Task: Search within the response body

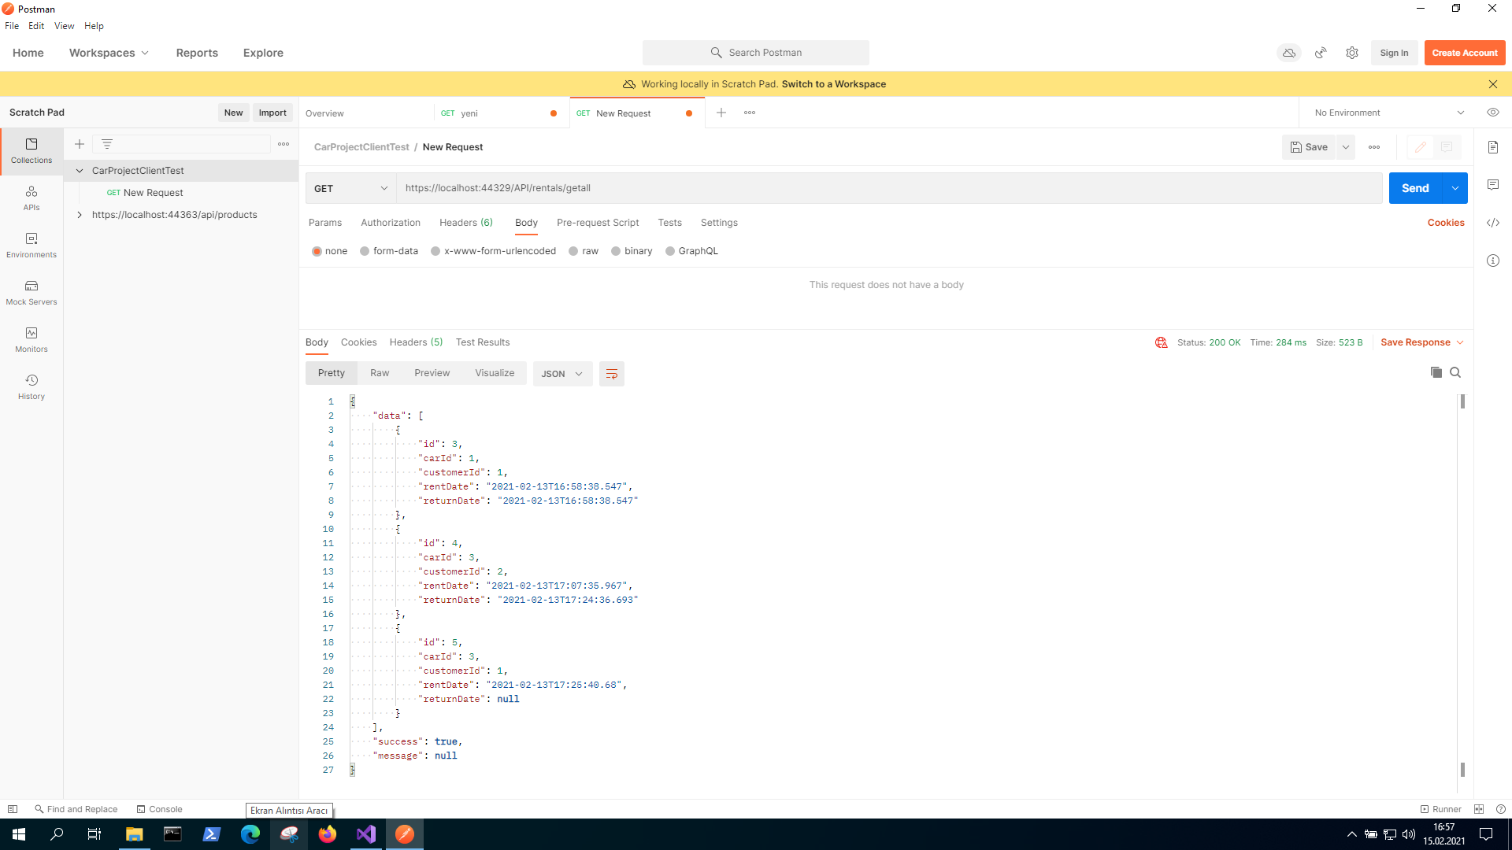Action: point(1455,372)
